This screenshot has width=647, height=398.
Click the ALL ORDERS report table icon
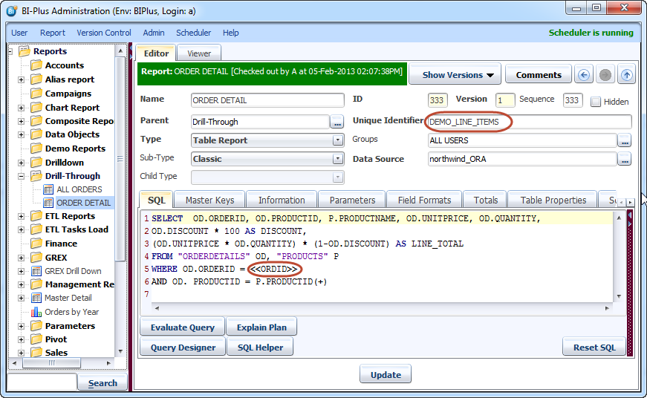point(48,189)
